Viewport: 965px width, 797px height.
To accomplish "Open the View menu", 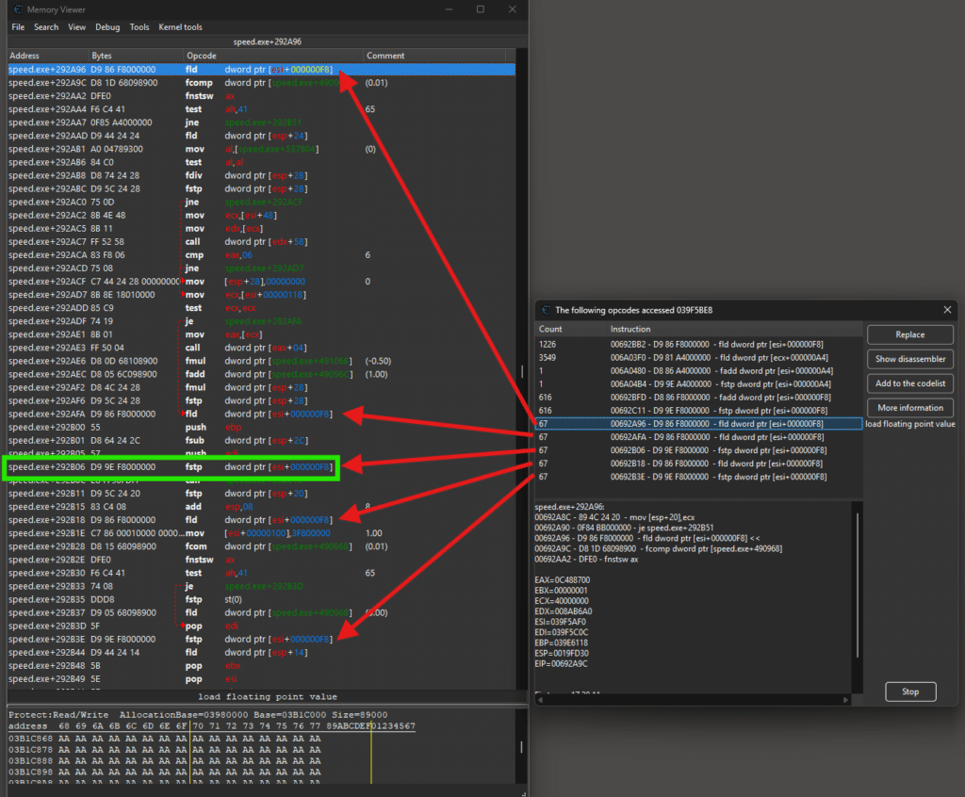I will tap(76, 27).
